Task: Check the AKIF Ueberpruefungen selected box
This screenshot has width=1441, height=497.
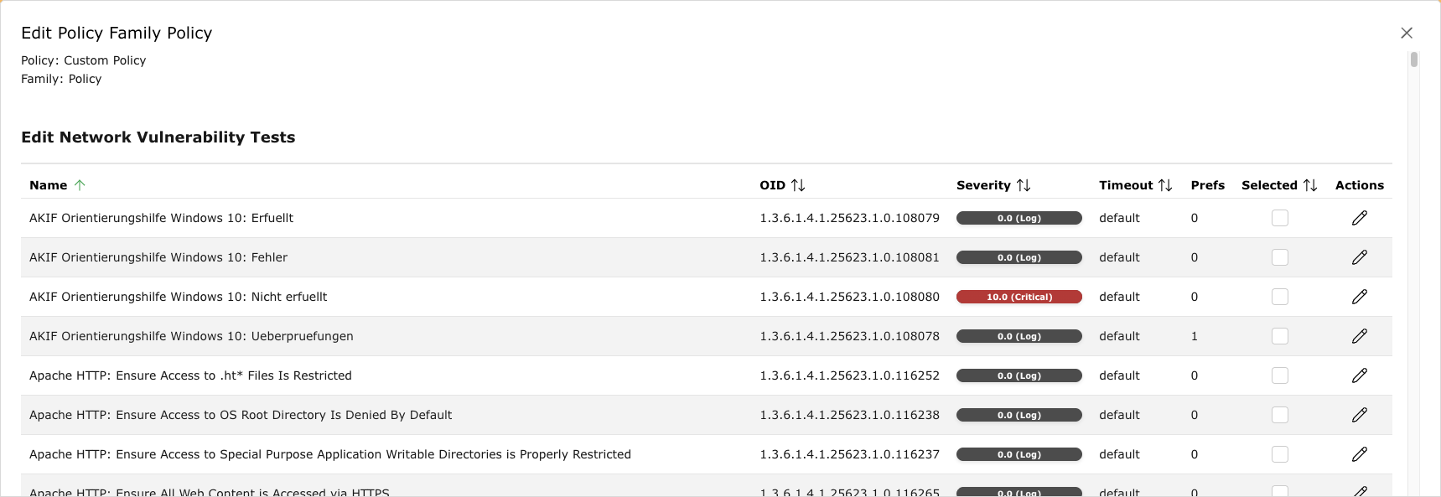Action: click(x=1279, y=336)
